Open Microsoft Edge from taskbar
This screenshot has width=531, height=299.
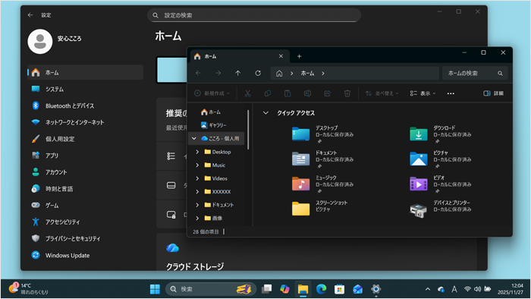point(321,289)
